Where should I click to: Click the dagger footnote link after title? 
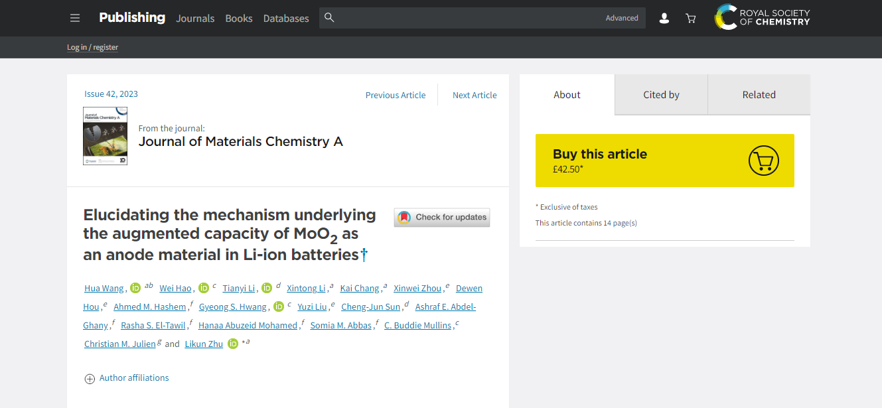point(364,254)
